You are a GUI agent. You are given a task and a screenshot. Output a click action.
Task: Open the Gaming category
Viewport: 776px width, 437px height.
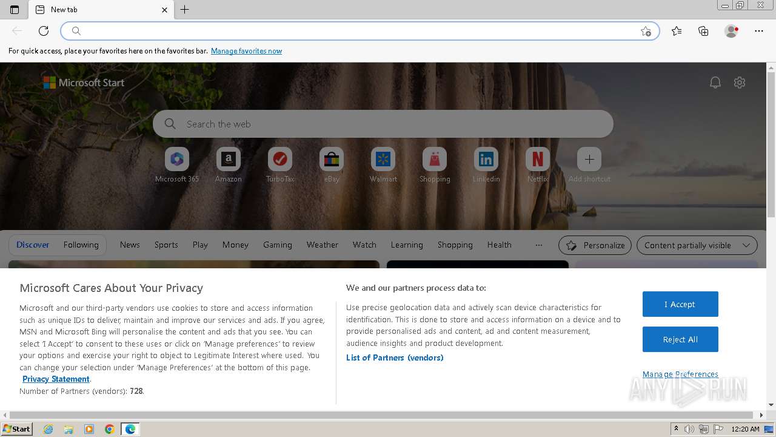click(x=278, y=245)
